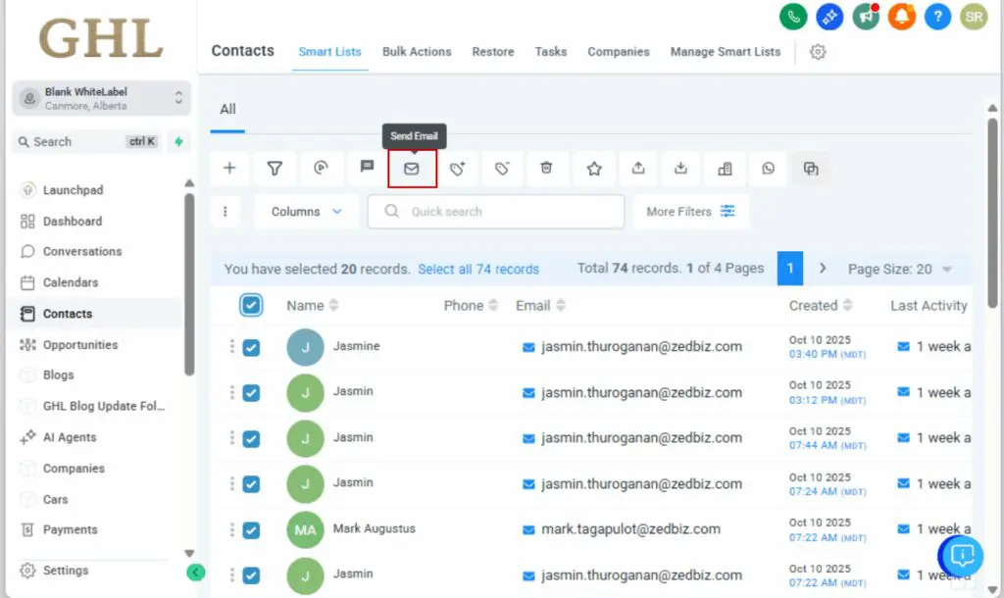Open the help question mark icon
The image size is (1004, 598).
pyautogui.click(x=937, y=16)
